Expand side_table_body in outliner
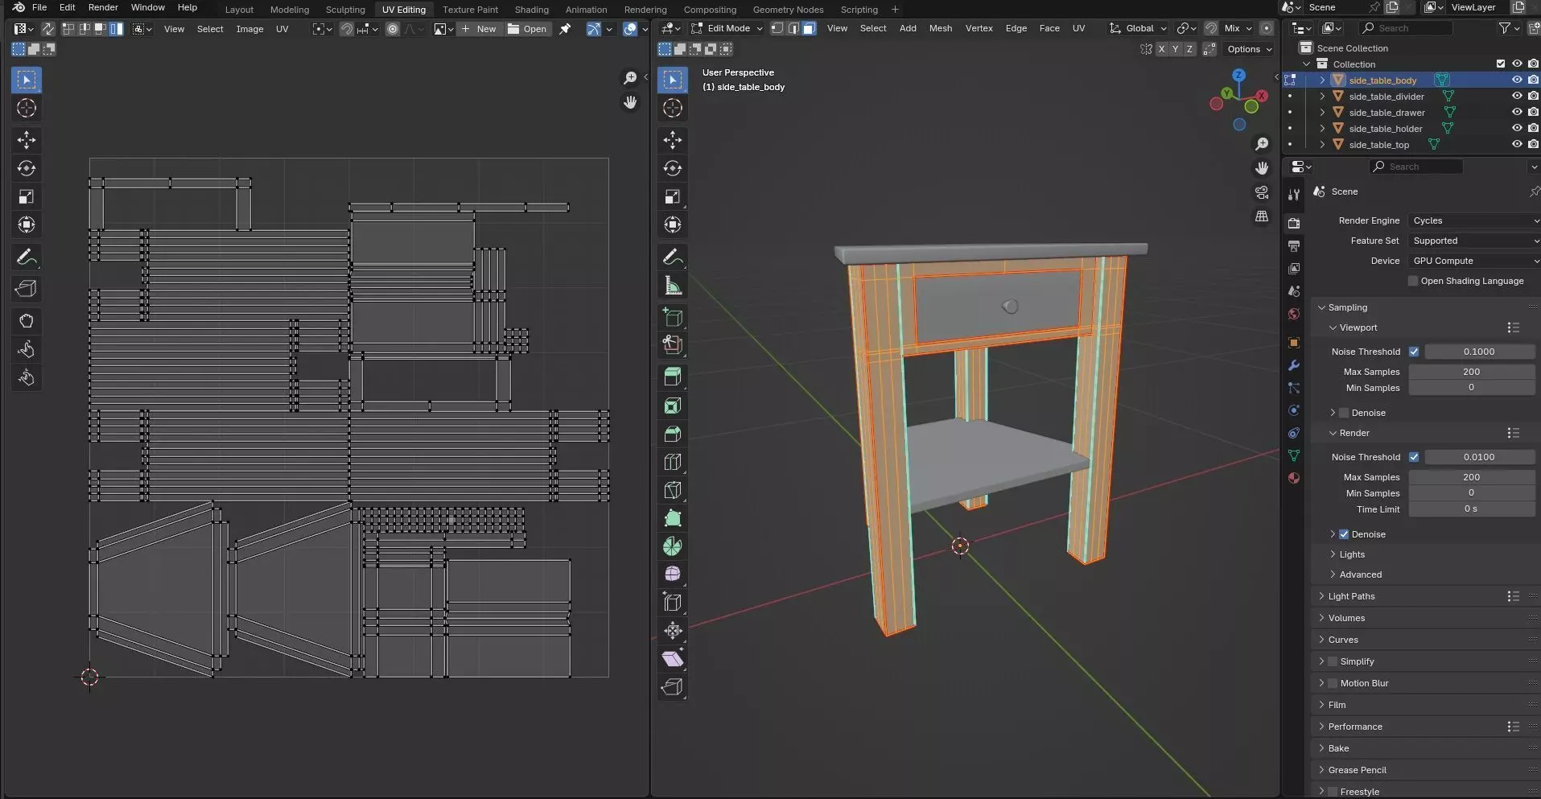This screenshot has width=1541, height=799. [1322, 80]
